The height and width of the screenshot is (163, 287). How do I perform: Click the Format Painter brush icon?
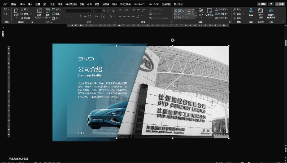click(22, 18)
